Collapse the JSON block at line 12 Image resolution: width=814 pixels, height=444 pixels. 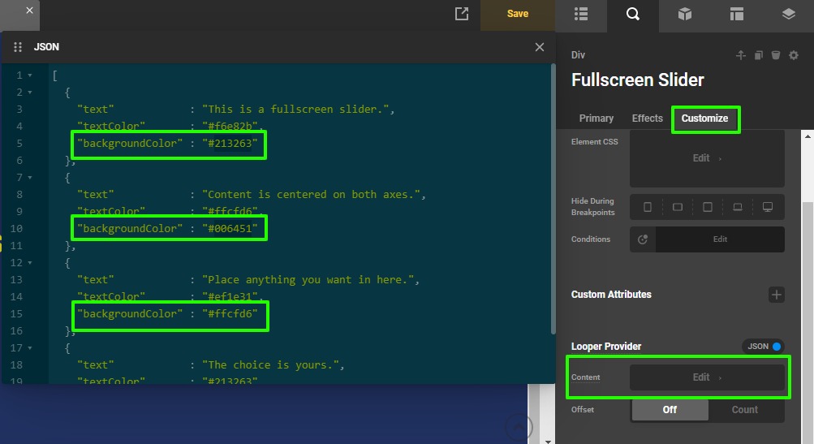coord(30,263)
